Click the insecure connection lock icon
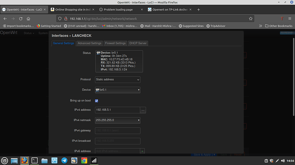295x165 pixels. pyautogui.click(x=66, y=19)
